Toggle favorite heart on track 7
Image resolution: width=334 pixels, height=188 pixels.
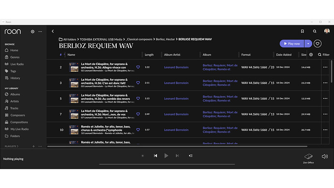pyautogui.click(x=138, y=114)
